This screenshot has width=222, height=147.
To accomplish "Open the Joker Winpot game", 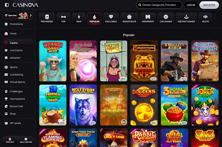I will (205, 105).
